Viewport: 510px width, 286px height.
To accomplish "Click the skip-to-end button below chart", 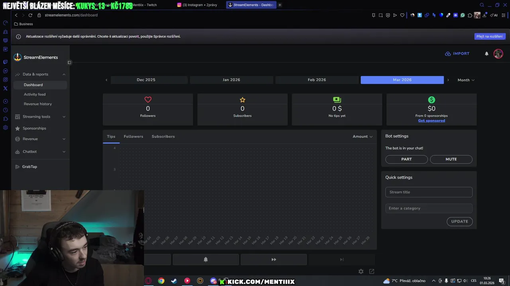I will click(x=341, y=259).
